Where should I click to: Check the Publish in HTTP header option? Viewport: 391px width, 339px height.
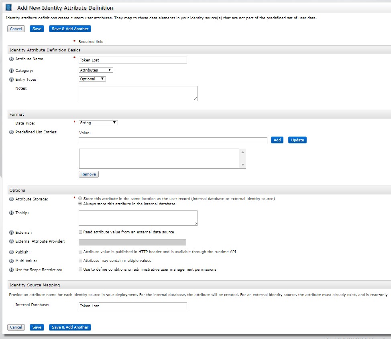[x=81, y=252]
